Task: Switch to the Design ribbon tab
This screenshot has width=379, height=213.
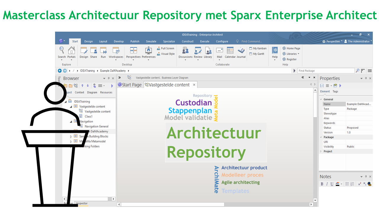Action: pos(88,41)
